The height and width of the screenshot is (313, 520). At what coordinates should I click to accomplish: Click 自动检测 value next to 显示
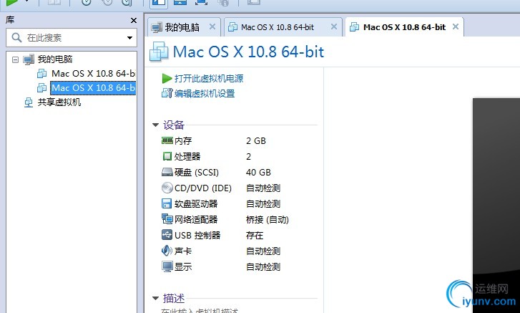(263, 267)
